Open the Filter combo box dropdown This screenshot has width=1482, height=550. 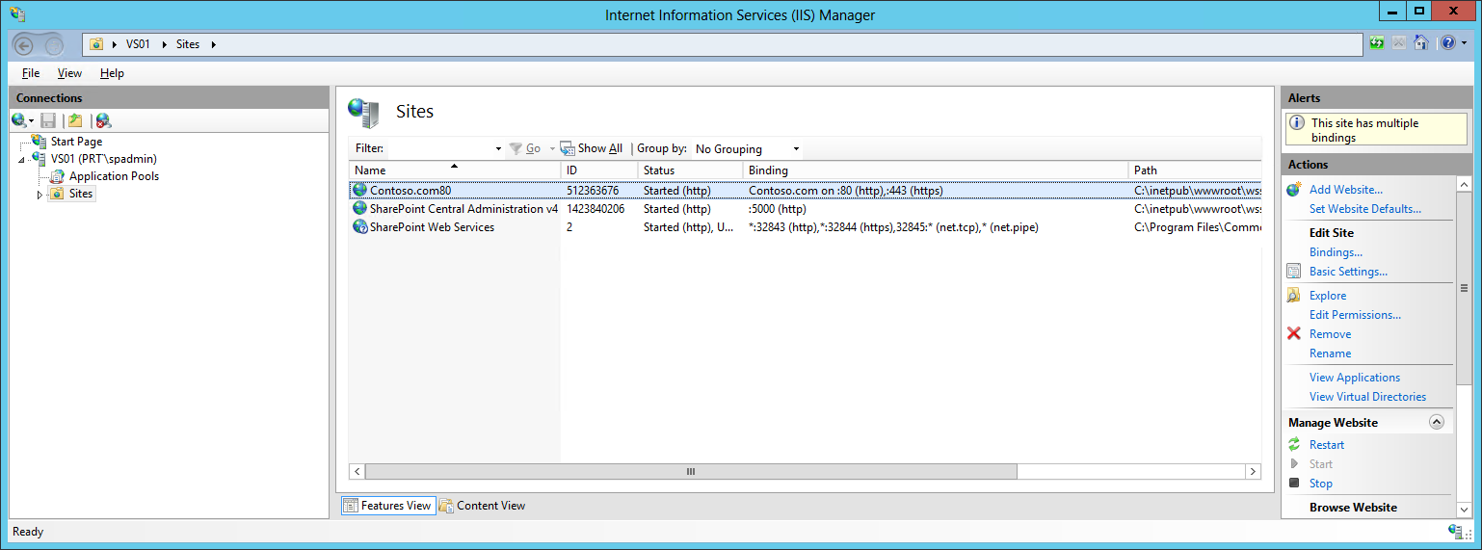click(x=498, y=149)
